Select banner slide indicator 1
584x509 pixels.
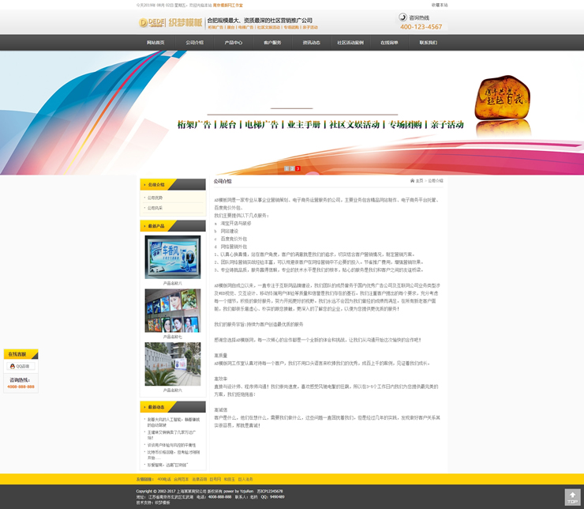pos(286,168)
